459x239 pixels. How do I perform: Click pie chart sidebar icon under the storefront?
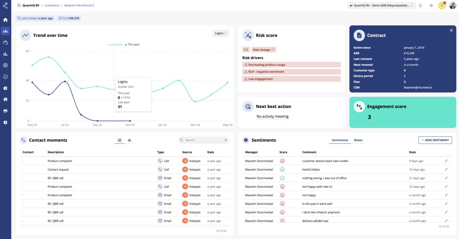coord(5,122)
